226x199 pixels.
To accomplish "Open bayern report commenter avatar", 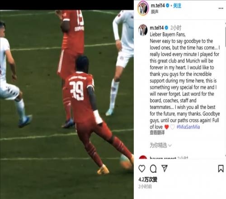I will coord(143,157).
